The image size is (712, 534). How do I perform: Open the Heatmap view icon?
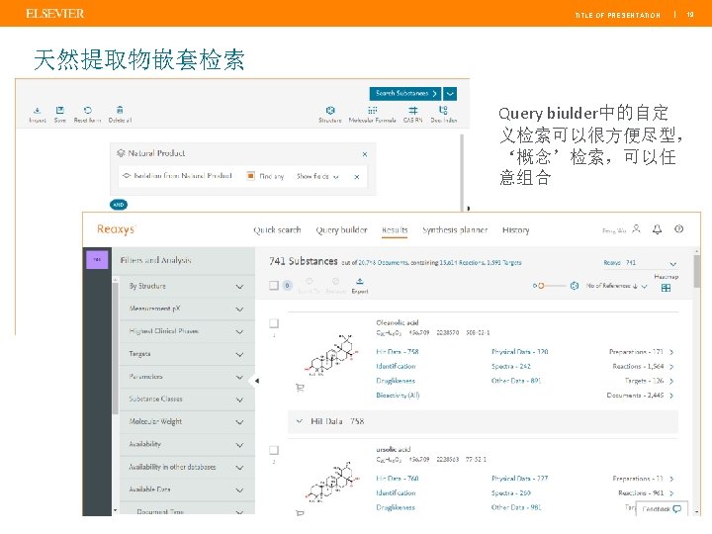point(667,288)
